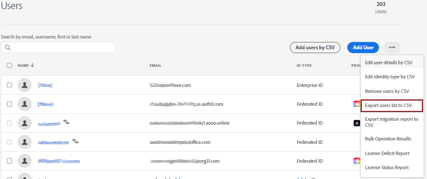Click sync arrows icon on the office.com user row
Viewport: 427px width, 179px height.
point(75,141)
